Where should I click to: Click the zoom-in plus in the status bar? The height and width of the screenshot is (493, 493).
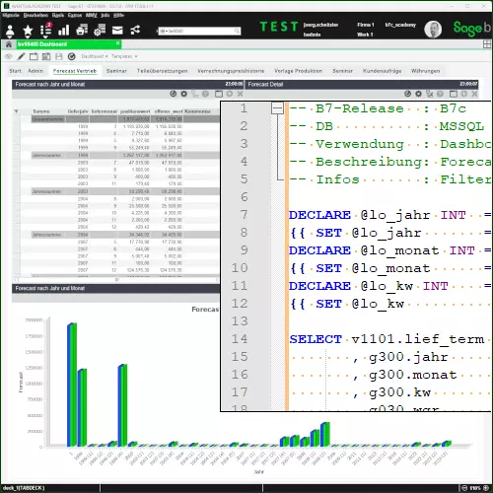point(486,488)
